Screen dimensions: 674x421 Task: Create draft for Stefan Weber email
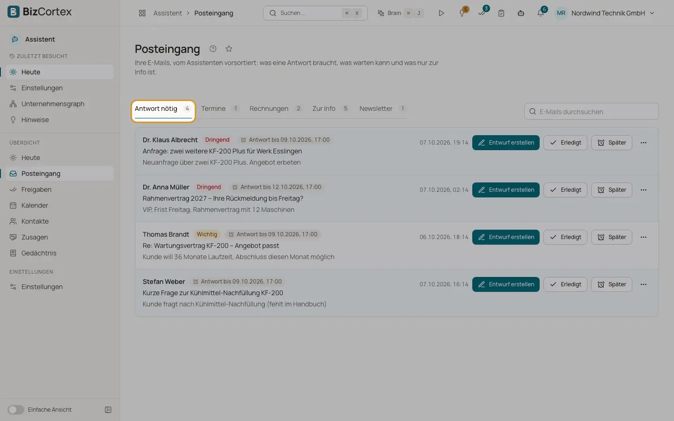[x=505, y=284]
